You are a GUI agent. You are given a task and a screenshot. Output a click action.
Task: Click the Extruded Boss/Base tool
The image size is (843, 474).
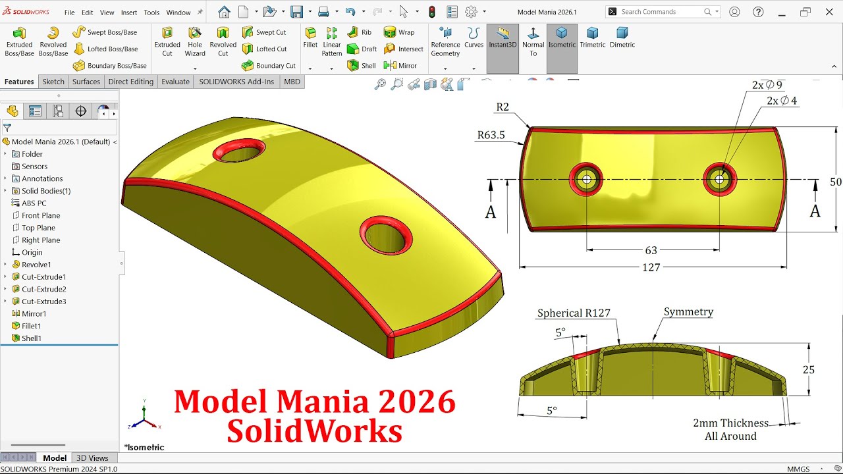point(19,42)
